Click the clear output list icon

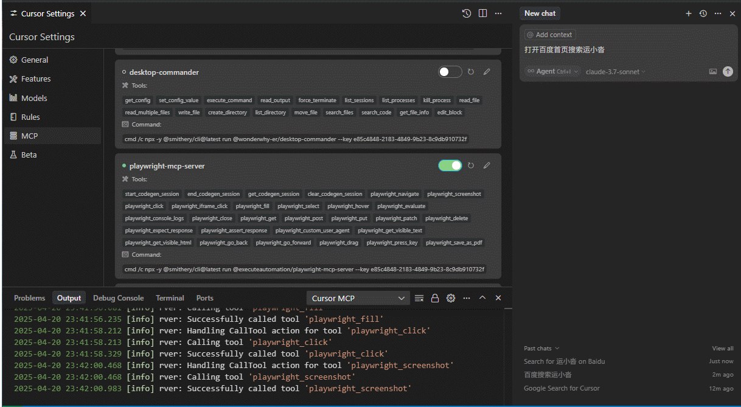click(x=419, y=298)
